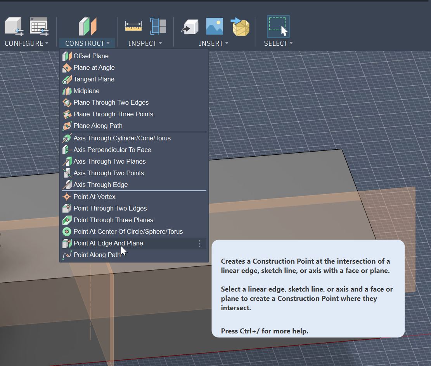Viewport: 431px width, 366px height.
Task: Click the Interference icon under Inspect
Action: (x=158, y=26)
